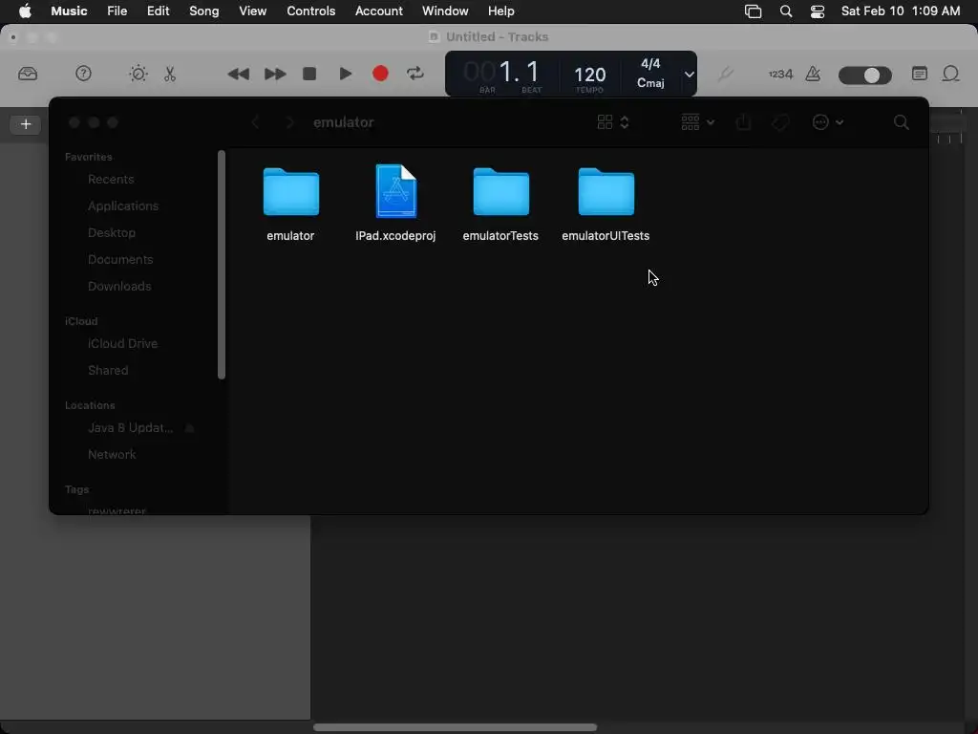The width and height of the screenshot is (978, 734).
Task: Open the Help menu
Action: coord(500,11)
